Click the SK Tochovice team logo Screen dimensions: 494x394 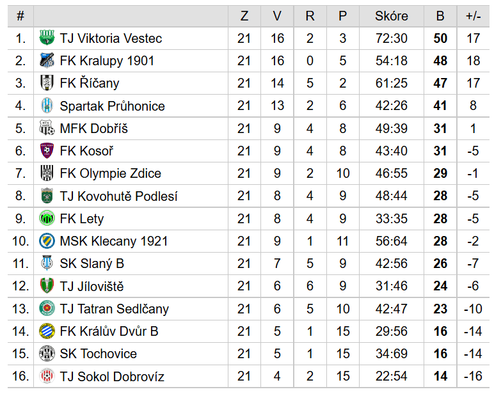click(x=47, y=354)
